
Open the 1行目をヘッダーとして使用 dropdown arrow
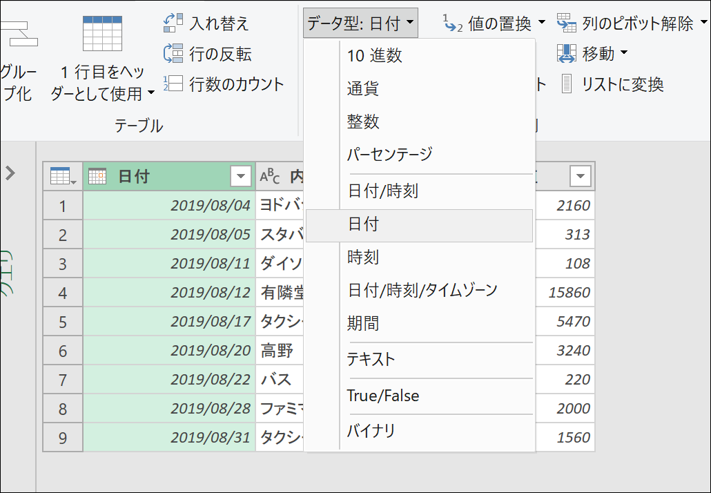point(151,93)
